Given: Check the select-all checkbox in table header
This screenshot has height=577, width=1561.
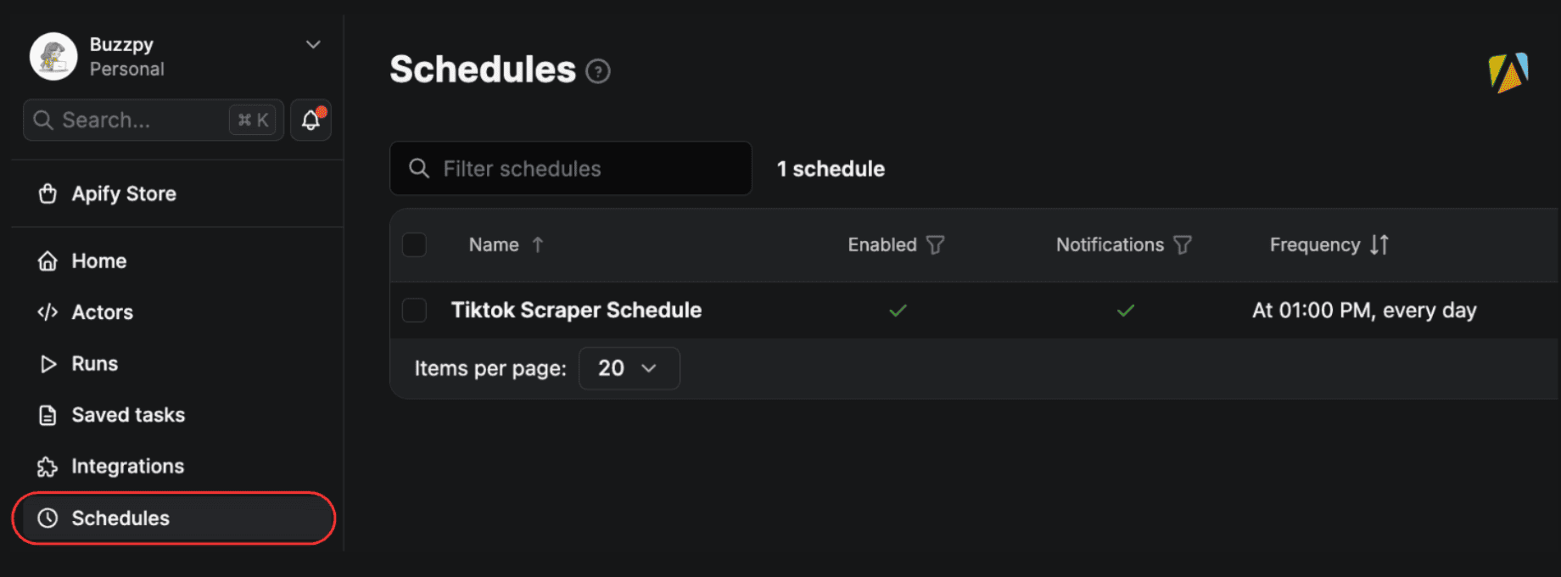Looking at the screenshot, I should click(414, 244).
